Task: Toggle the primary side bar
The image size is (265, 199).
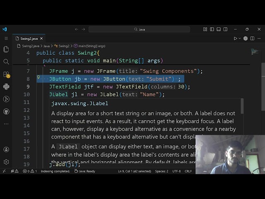Action: point(212,29)
